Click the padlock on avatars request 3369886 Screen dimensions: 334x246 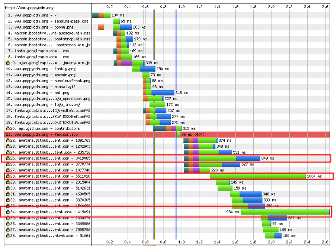pyautogui.click(x=8, y=224)
